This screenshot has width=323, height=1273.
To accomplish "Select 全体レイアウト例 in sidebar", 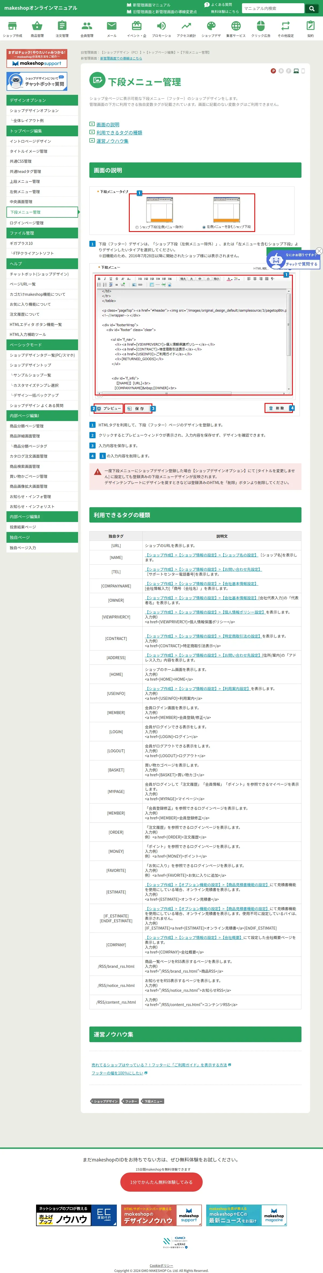I will click(42, 121).
